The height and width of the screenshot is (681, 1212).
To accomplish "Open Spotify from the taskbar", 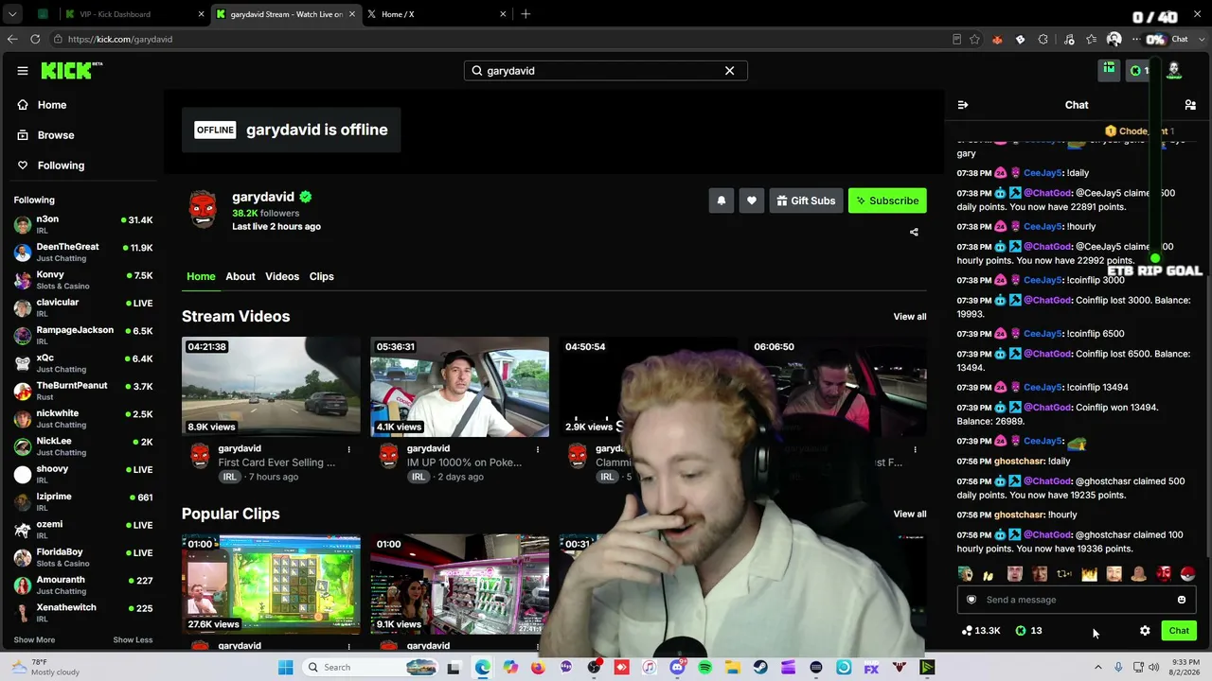I will pyautogui.click(x=704, y=668).
